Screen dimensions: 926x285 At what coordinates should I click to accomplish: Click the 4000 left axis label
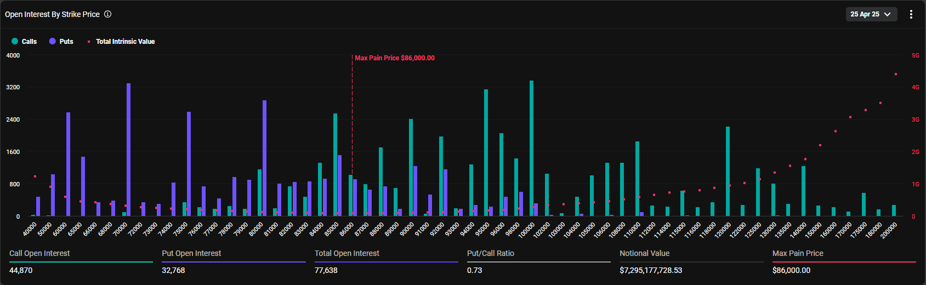pos(13,55)
